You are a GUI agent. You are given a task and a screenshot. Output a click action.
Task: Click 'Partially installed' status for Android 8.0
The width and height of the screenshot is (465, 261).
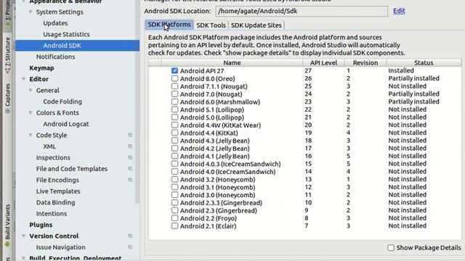[413, 78]
